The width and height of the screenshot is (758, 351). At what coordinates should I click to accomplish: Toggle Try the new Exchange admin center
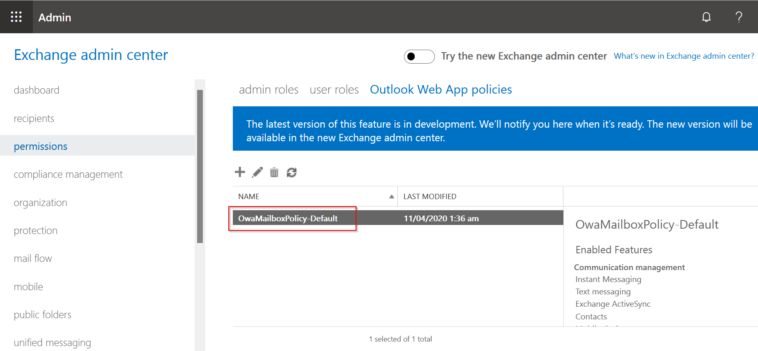[x=419, y=56]
